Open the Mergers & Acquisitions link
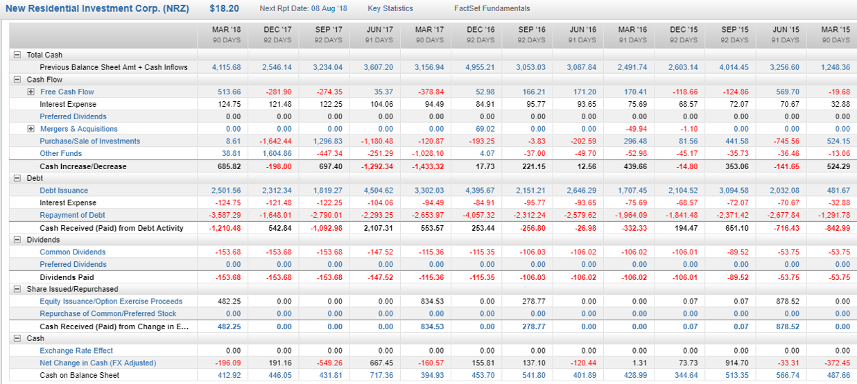 click(x=79, y=129)
